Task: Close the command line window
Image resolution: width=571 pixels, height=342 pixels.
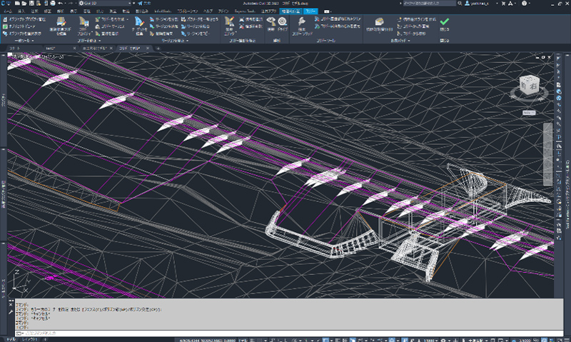Action: (x=11, y=304)
